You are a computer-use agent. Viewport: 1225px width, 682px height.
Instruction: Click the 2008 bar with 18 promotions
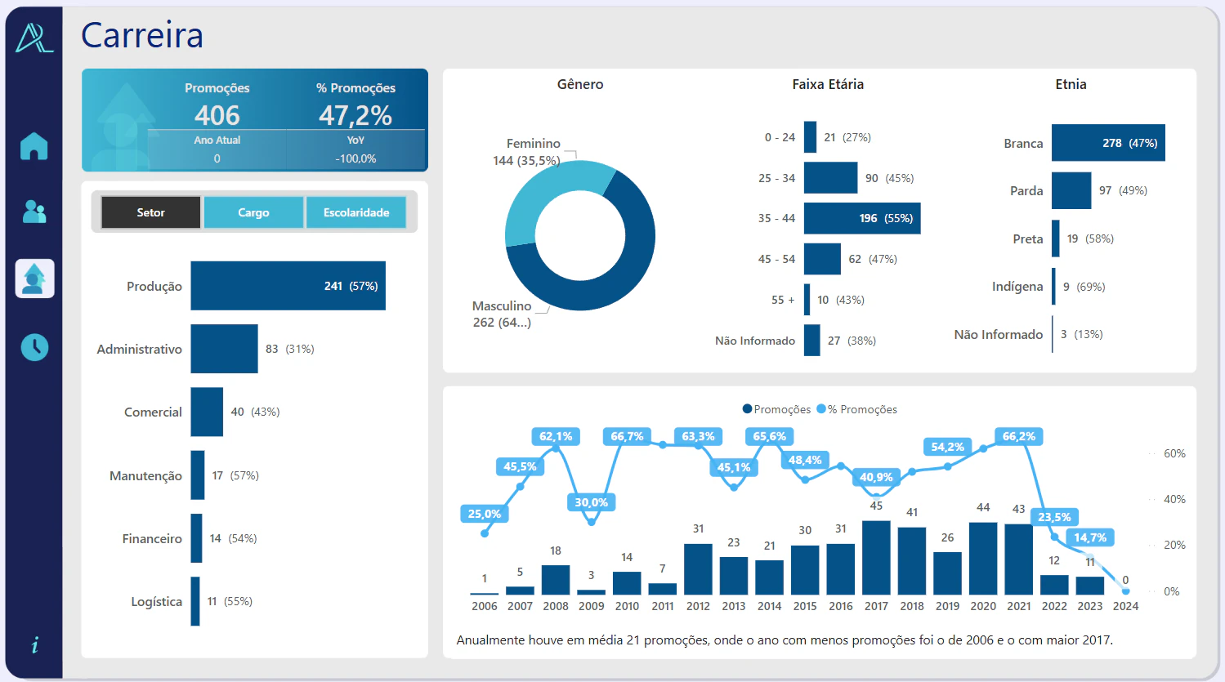556,580
